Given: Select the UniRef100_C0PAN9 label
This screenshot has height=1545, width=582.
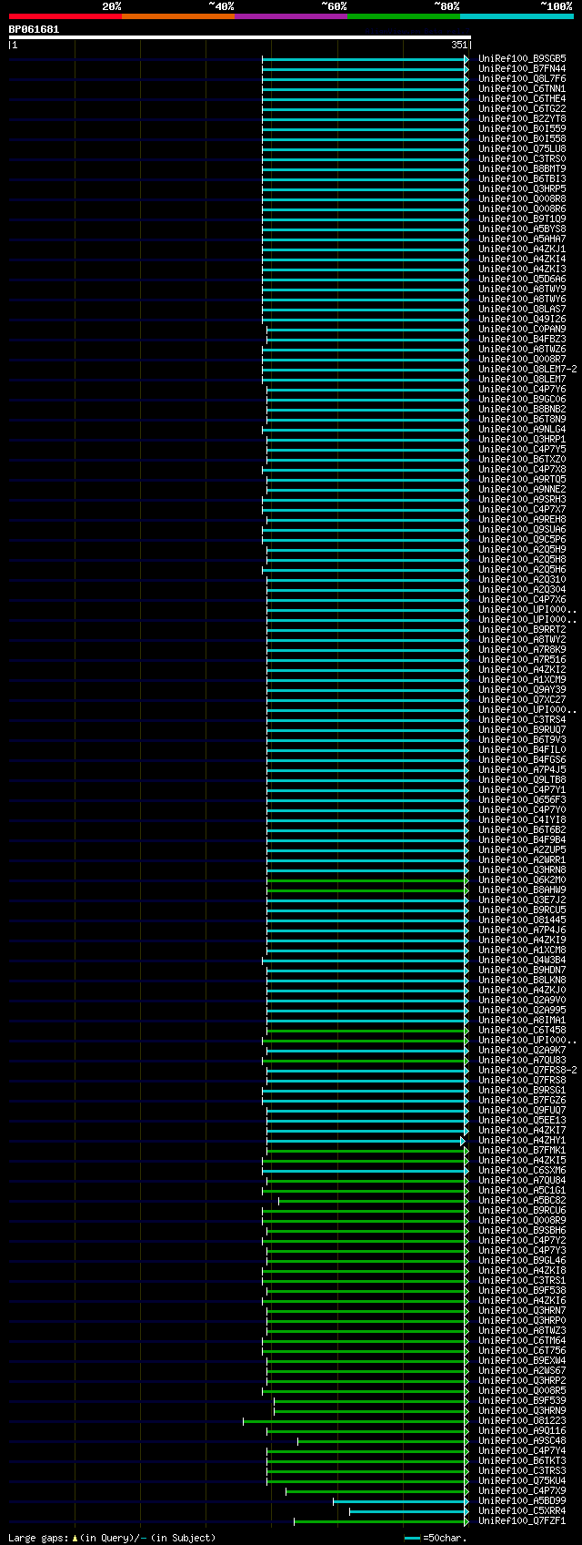Looking at the screenshot, I should tap(522, 330).
